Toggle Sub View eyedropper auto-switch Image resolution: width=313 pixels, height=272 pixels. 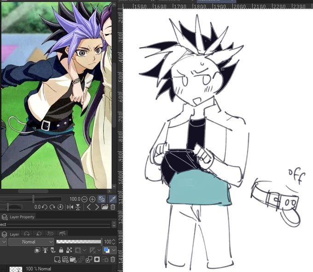pyautogui.click(x=113, y=199)
